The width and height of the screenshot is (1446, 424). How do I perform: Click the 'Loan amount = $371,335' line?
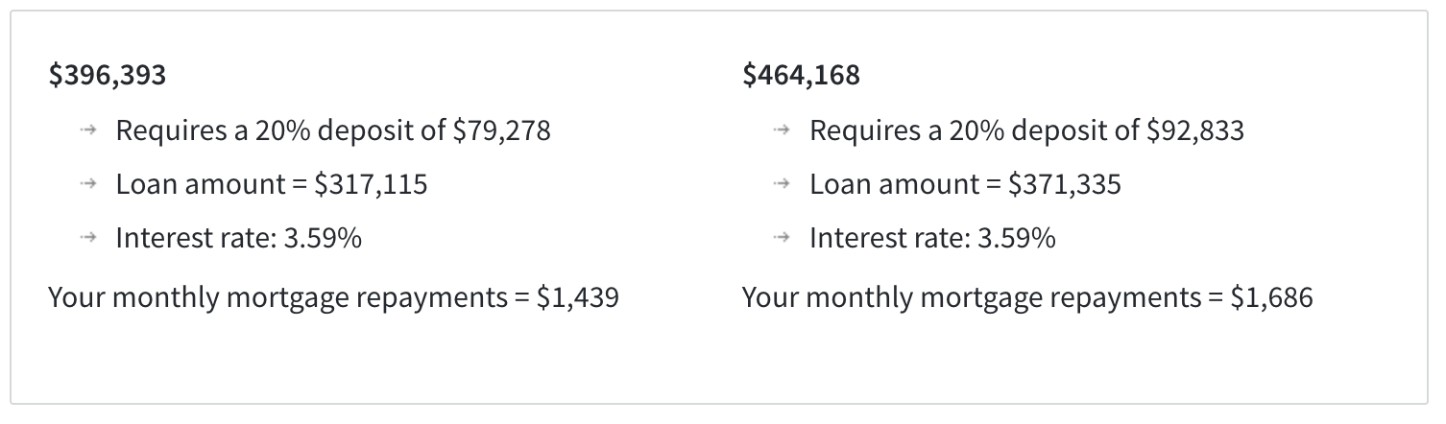pos(965,184)
